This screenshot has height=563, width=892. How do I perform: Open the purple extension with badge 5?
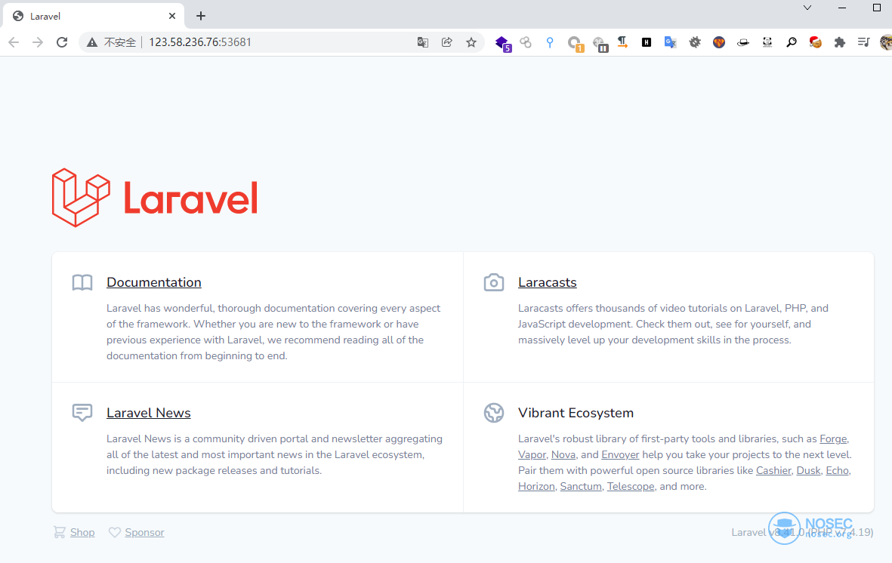point(502,43)
